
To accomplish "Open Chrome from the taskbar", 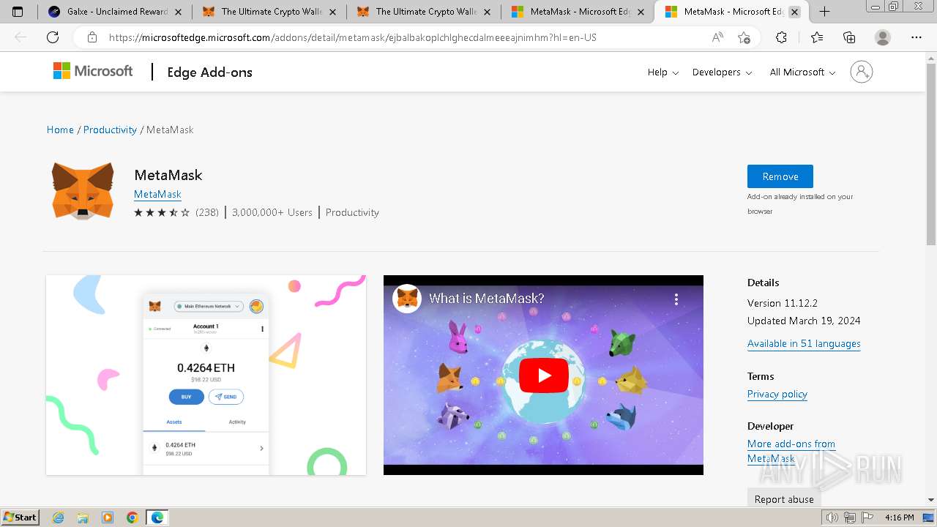I will pos(132,517).
